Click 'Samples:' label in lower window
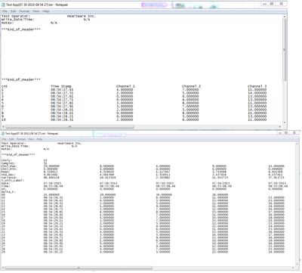This screenshot has width=302, height=273. (x=8, y=163)
